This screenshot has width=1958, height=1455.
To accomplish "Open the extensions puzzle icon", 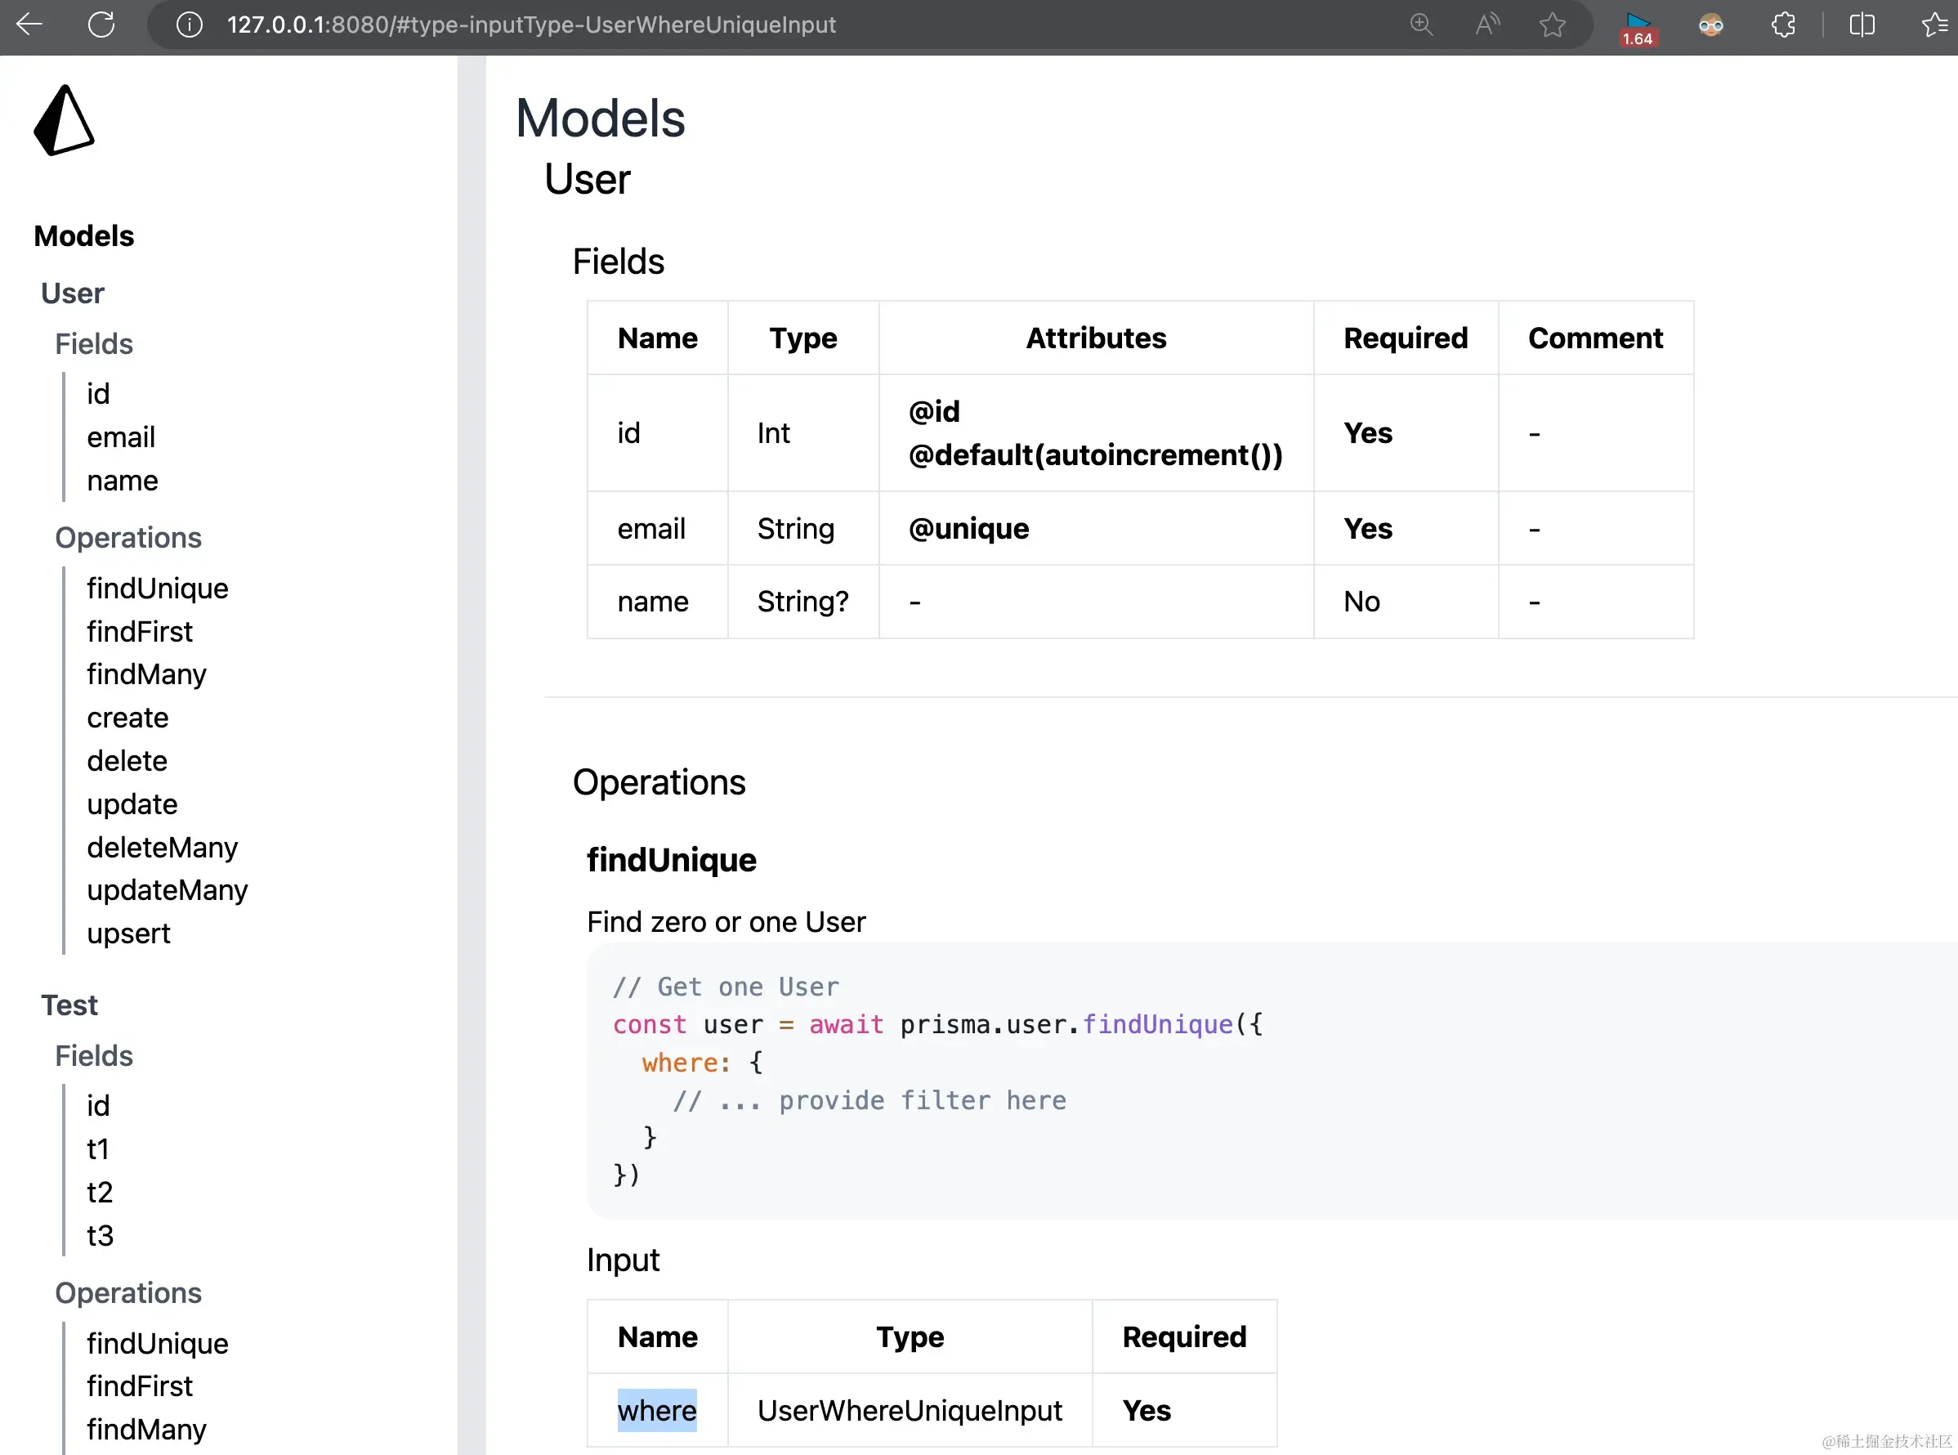I will click(1784, 25).
